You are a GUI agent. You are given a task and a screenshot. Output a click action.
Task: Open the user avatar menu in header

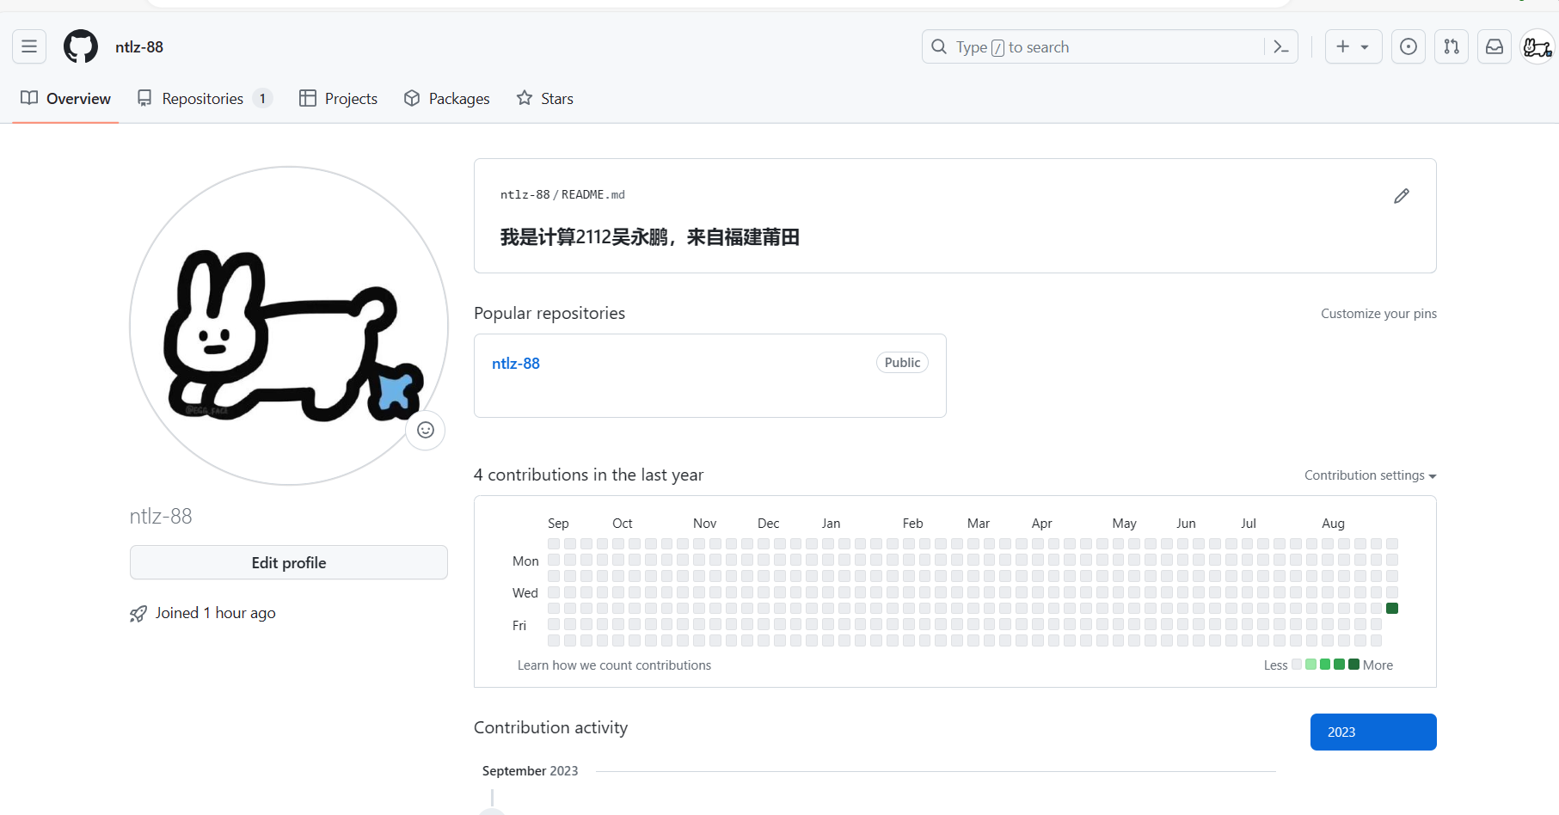tap(1538, 46)
